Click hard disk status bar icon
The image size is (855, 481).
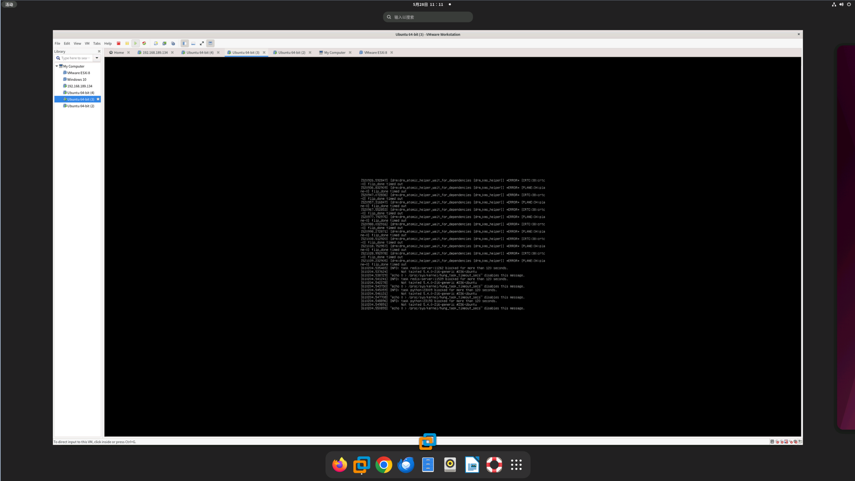click(772, 442)
